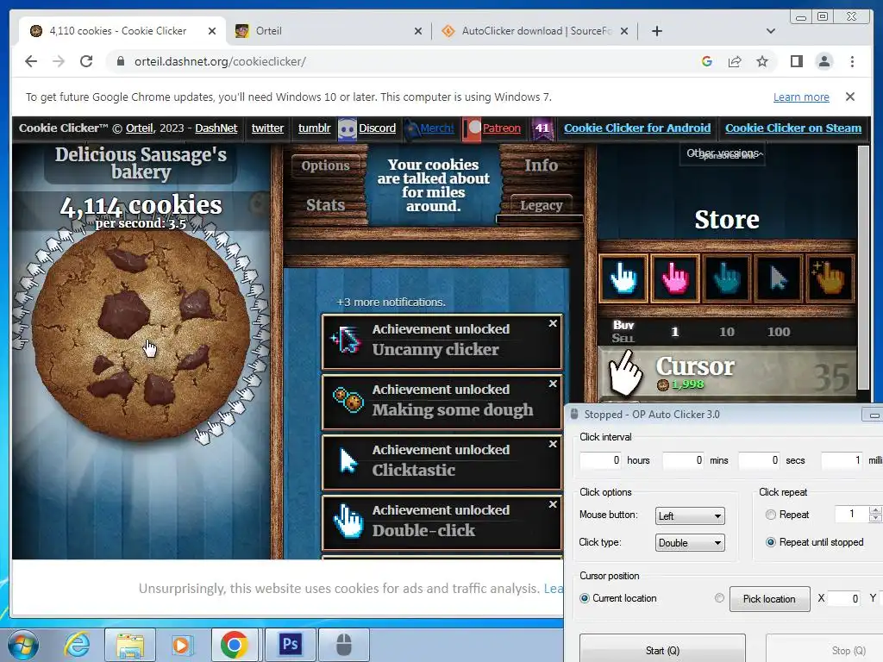Open the Making some dough achievement icon

347,400
